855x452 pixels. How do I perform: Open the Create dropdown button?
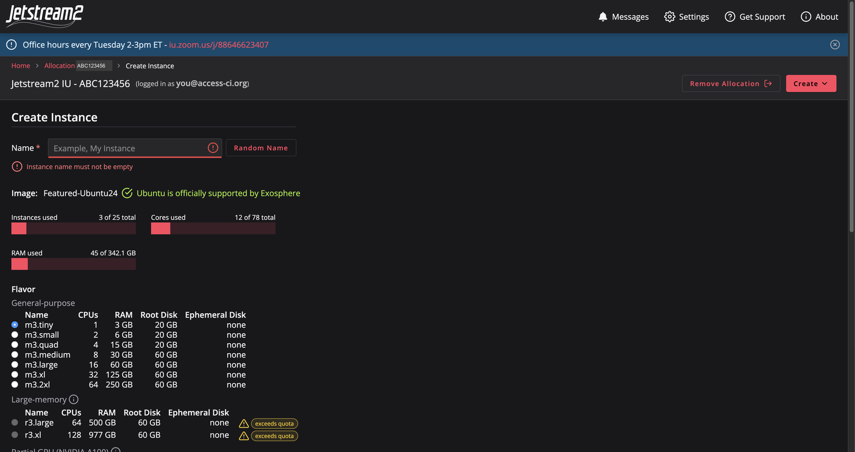click(x=811, y=83)
